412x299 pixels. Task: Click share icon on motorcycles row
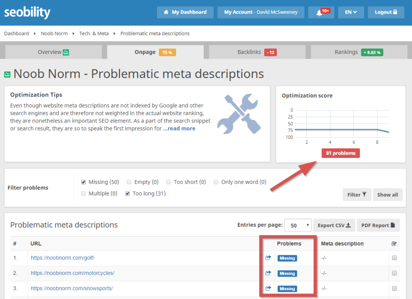coord(268,273)
